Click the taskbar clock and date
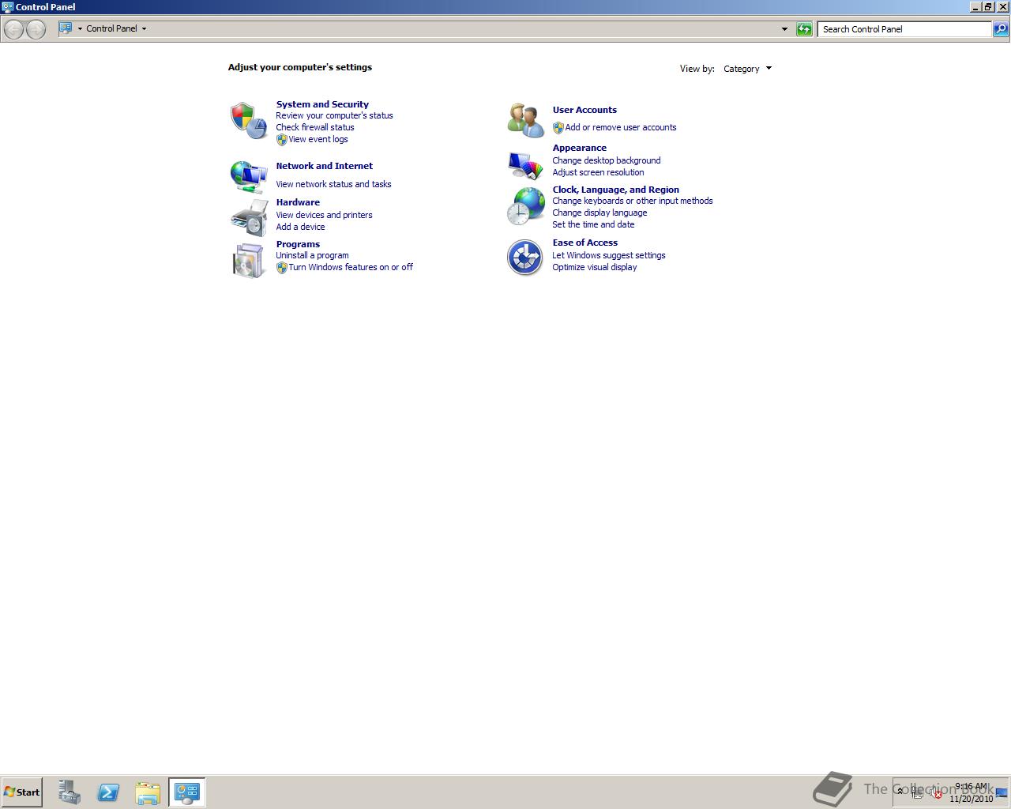 coord(971,792)
